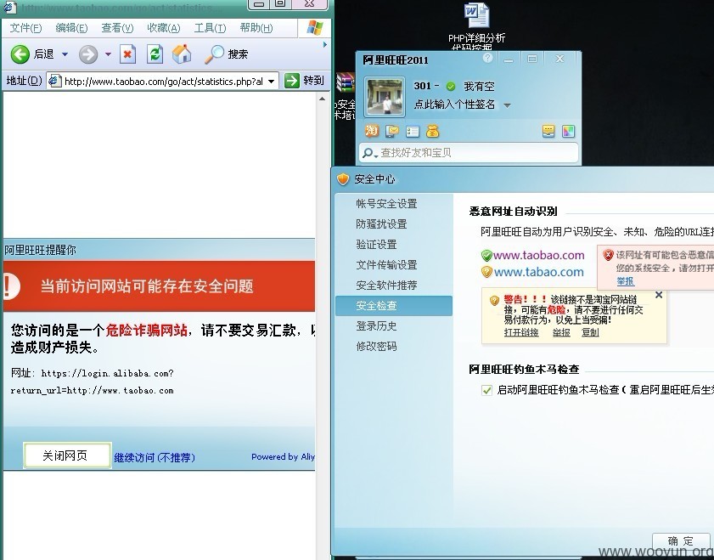This screenshot has height=560, width=714.
Task: Select 安全检查 in the sidebar
Action: point(394,306)
